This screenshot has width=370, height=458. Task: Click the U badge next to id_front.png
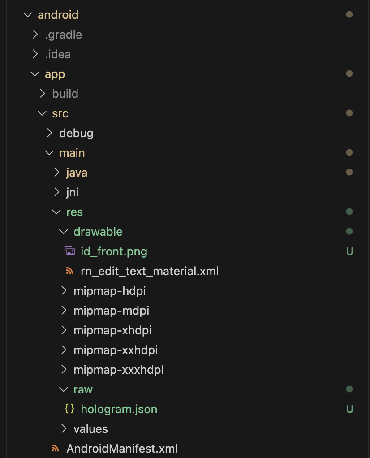[349, 251]
